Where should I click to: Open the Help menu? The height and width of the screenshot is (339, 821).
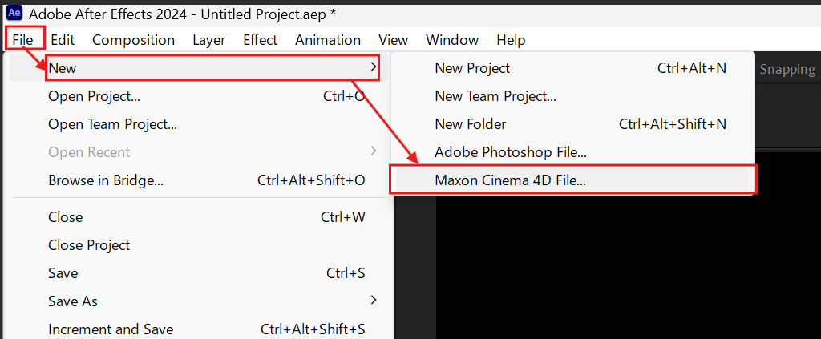pos(511,40)
